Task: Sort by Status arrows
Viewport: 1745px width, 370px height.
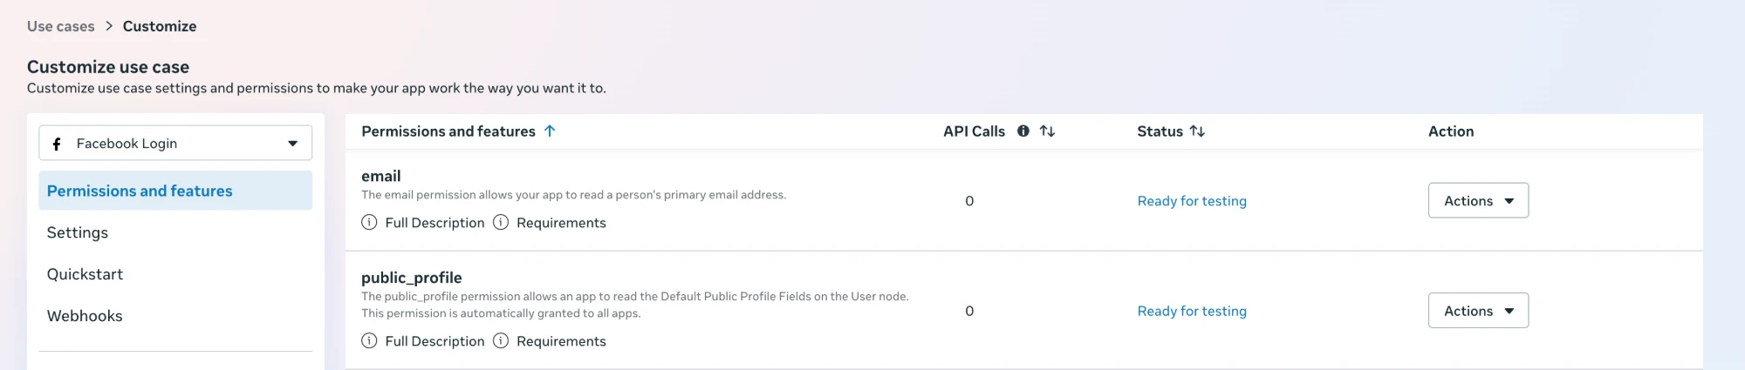Action: (1197, 131)
